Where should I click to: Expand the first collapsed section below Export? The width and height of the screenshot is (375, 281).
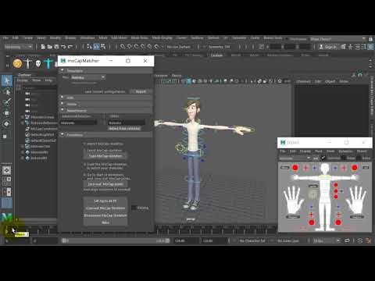[x=62, y=98]
